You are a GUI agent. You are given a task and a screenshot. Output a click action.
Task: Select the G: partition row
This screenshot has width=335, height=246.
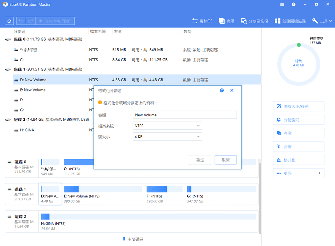pyautogui.click(x=53, y=110)
